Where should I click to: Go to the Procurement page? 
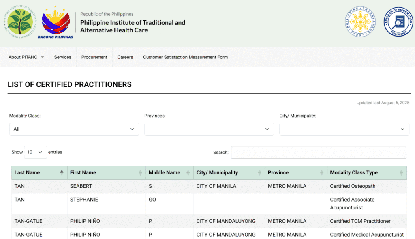[x=94, y=57]
